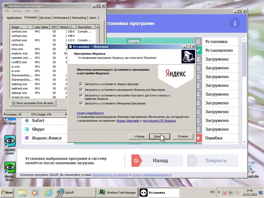
Task: Open the Start menu
Action: pos(7,192)
